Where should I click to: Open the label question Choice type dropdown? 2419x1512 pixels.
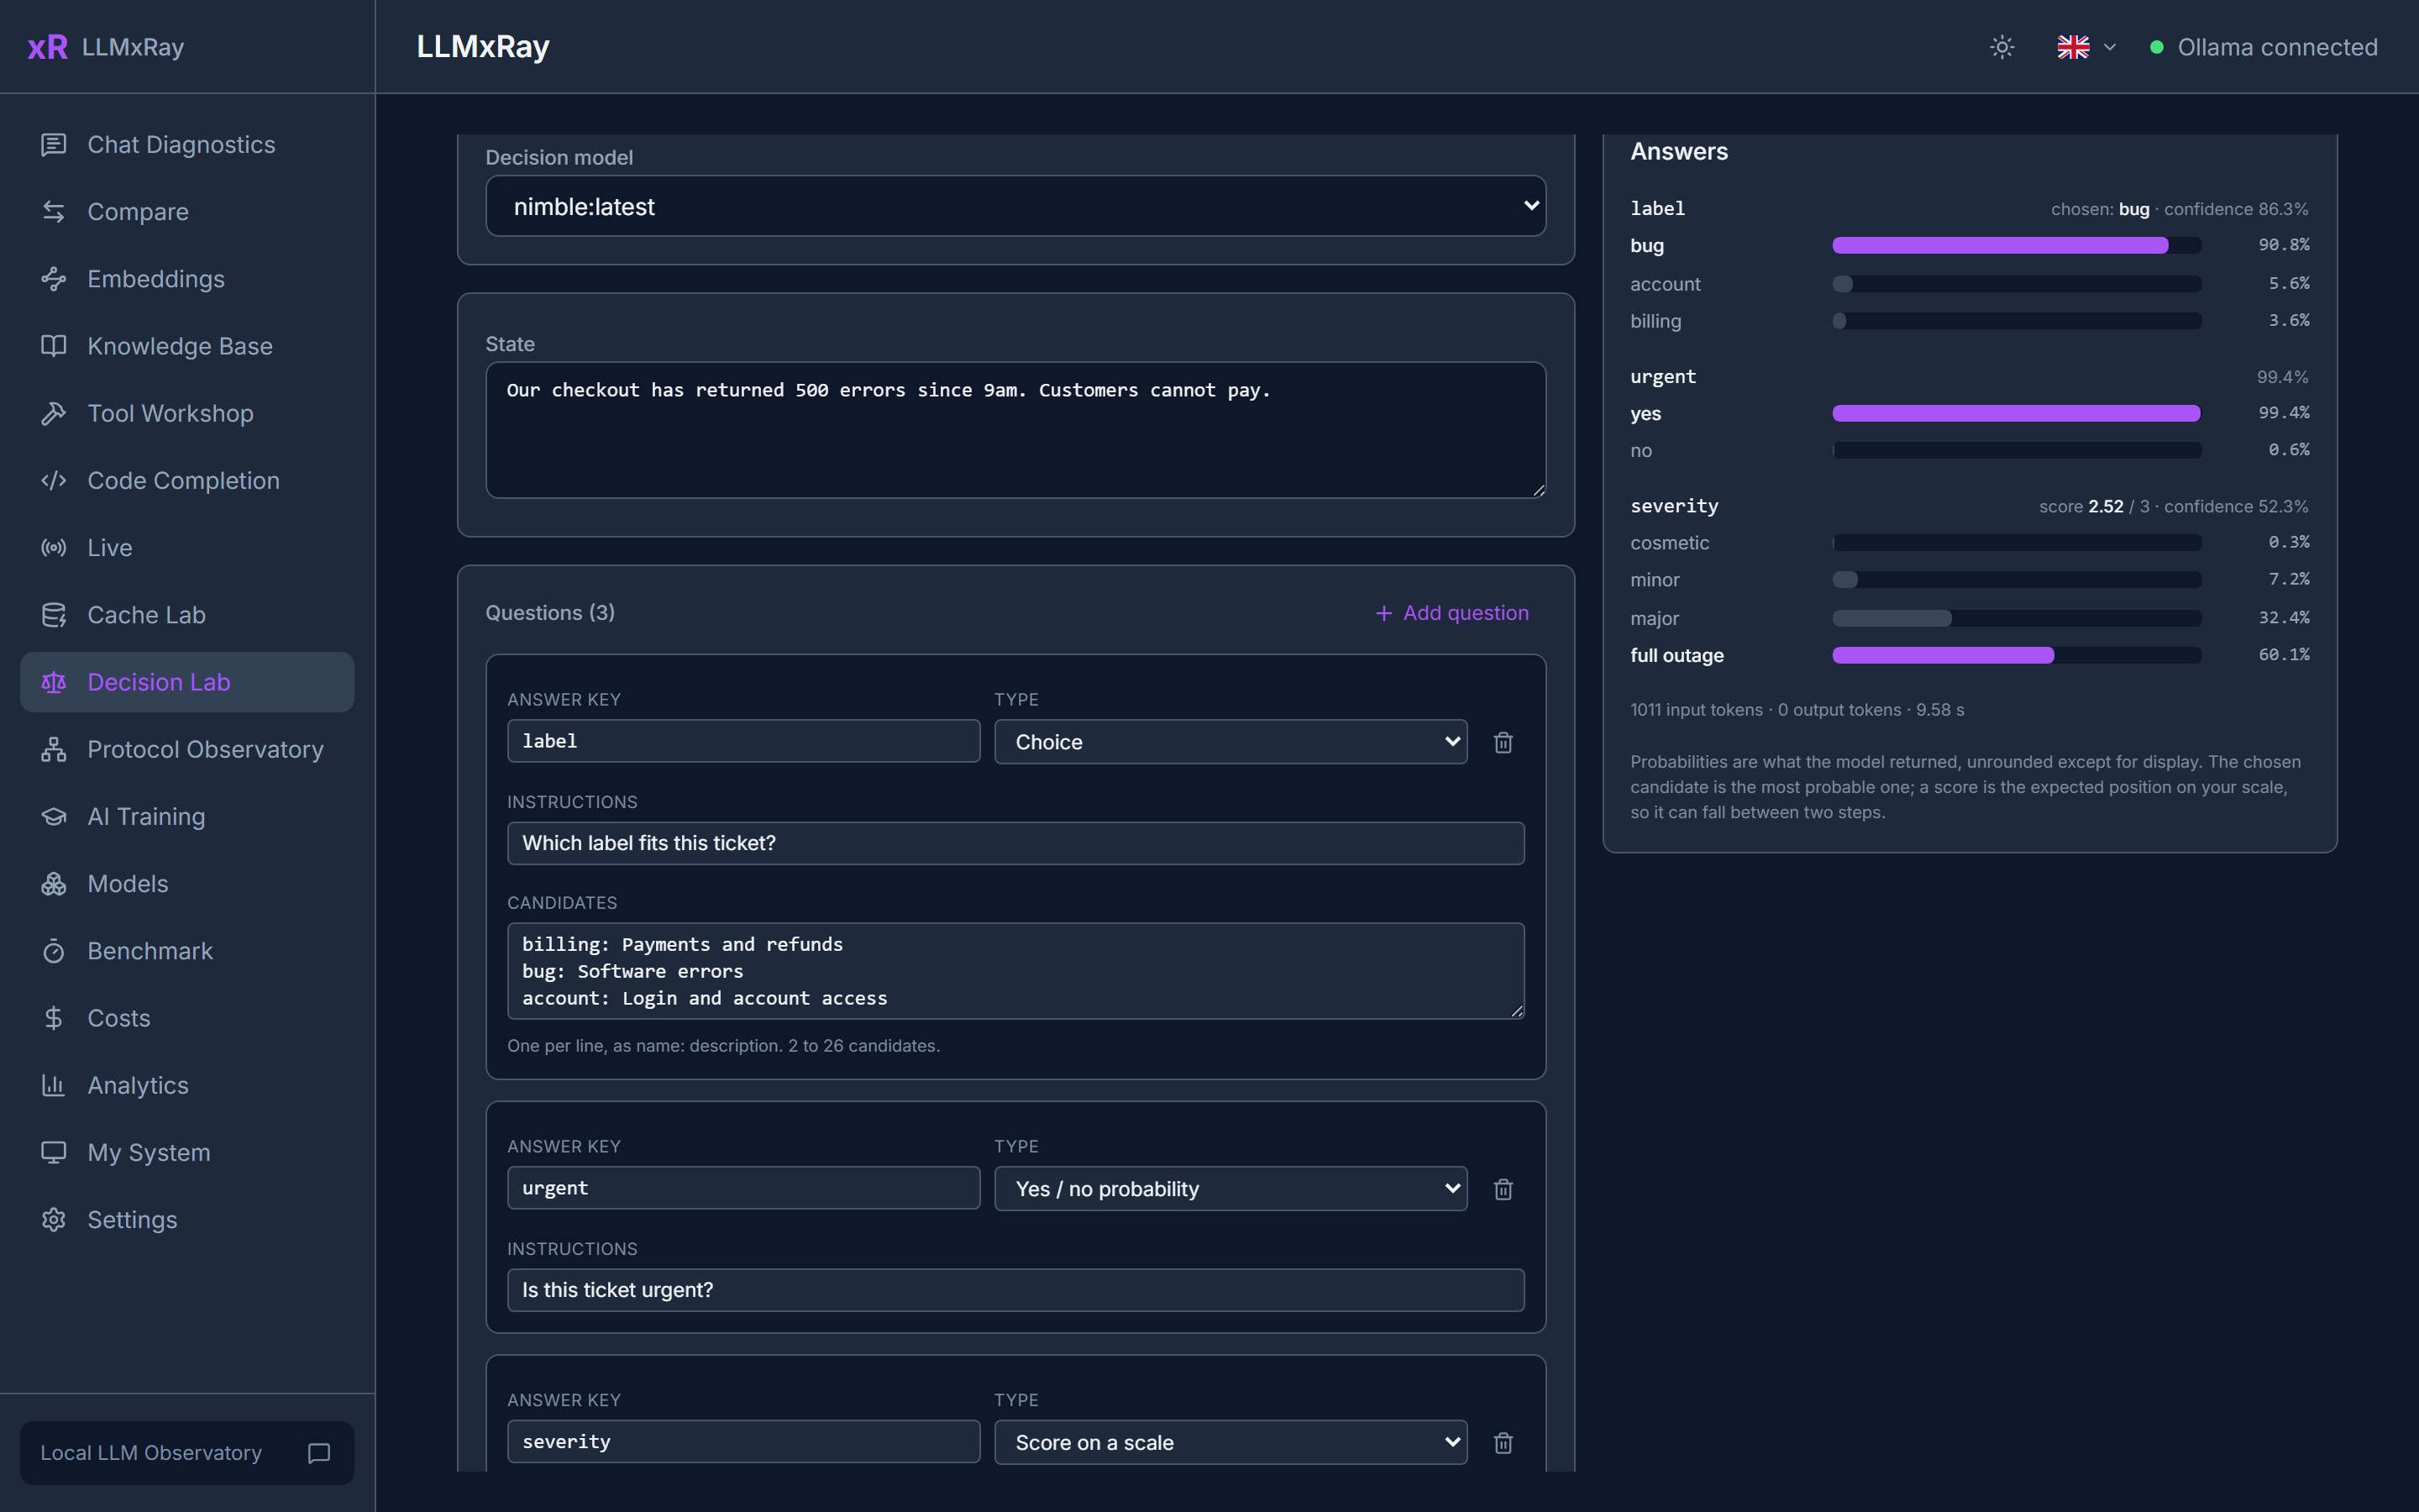pyautogui.click(x=1230, y=742)
